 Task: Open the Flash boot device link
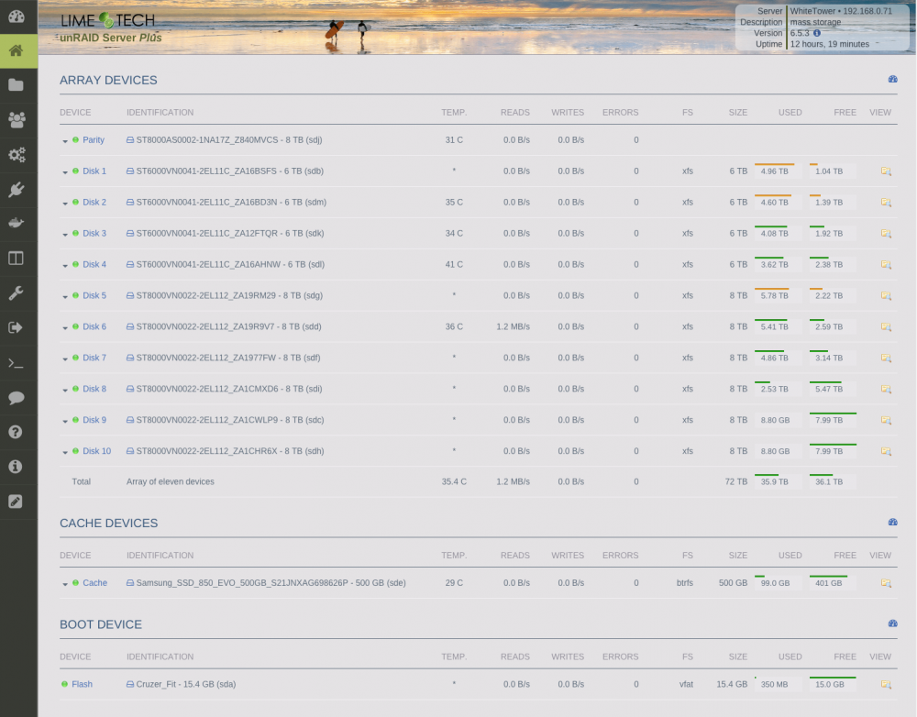tap(82, 684)
